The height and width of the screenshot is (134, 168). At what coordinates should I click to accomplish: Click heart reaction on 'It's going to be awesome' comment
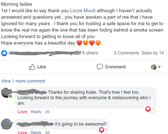click(102, 130)
